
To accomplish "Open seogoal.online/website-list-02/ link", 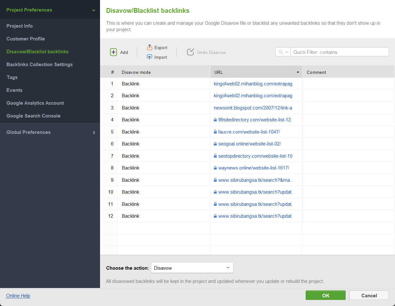I will [x=249, y=144].
